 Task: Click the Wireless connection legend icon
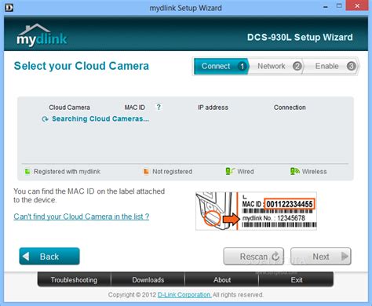pos(294,171)
